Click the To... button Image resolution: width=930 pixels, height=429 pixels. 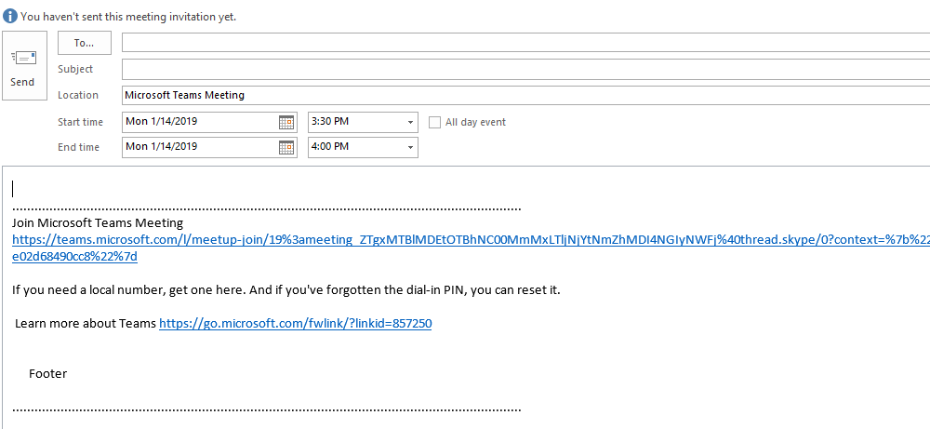85,43
